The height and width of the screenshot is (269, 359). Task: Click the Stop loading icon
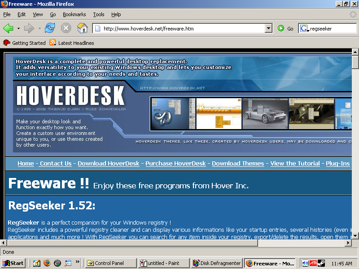point(66,28)
